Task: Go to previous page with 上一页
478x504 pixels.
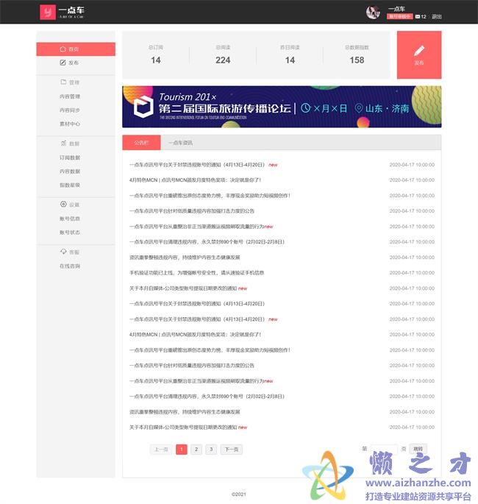Action: 161,450
